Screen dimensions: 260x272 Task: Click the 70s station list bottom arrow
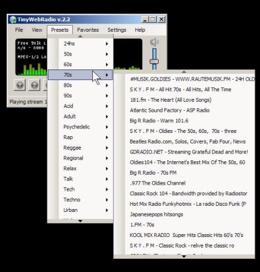point(184,256)
